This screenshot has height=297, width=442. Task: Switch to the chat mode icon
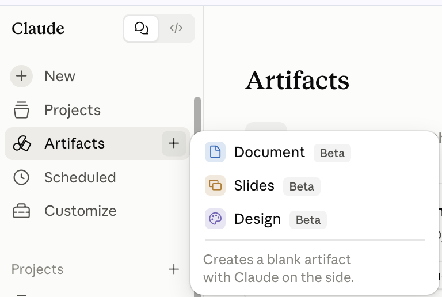tap(141, 28)
